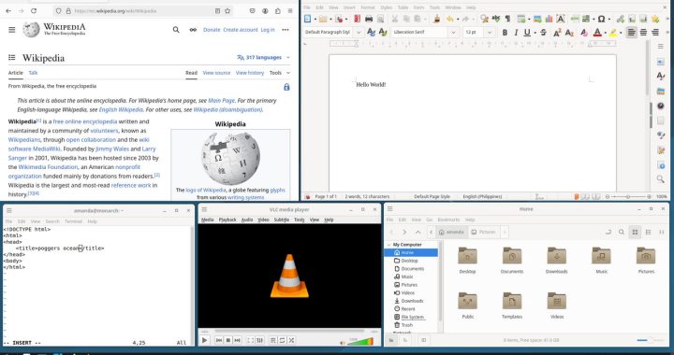The height and width of the screenshot is (355, 674).
Task: Toggle VLC loop/repeat mode
Action: point(282,340)
